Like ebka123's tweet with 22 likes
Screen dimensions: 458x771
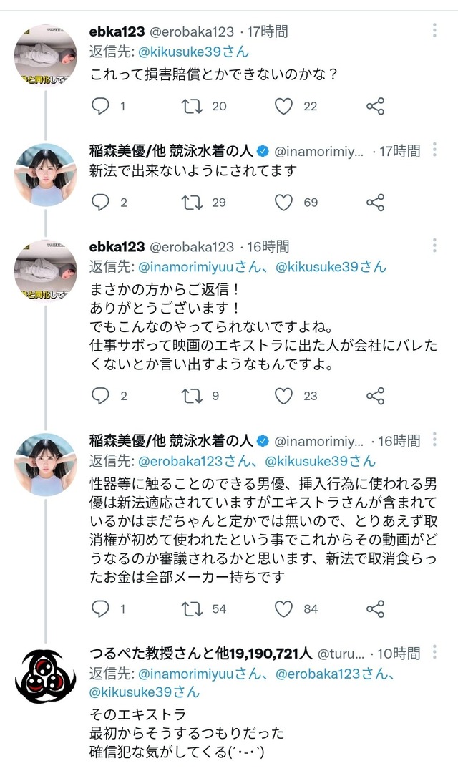pos(284,106)
